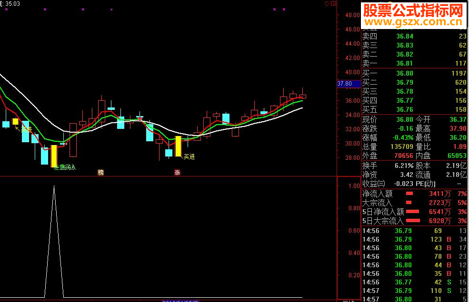Screen dimensions: 469x302
Task: Click the 内盘 value 65053
Action: (457, 156)
